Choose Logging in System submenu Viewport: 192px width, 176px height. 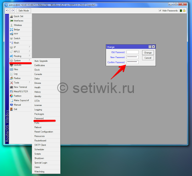tap(46, 110)
